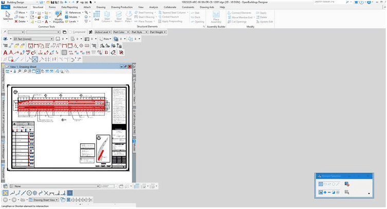The width and height of the screenshot is (387, 209).
Task: Open the Drawing Production ribbon tab
Action: pyautogui.click(x=122, y=7)
